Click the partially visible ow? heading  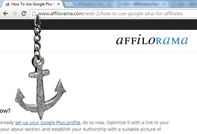tap(5, 111)
